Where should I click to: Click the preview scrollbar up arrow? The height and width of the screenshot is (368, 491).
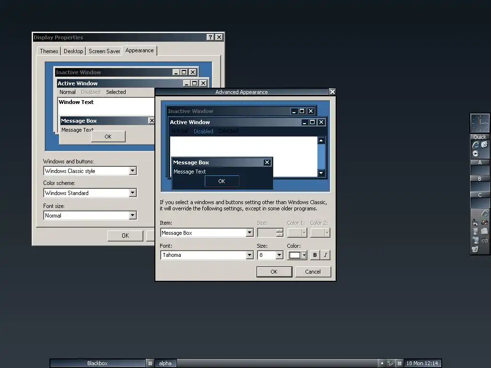[x=321, y=140]
